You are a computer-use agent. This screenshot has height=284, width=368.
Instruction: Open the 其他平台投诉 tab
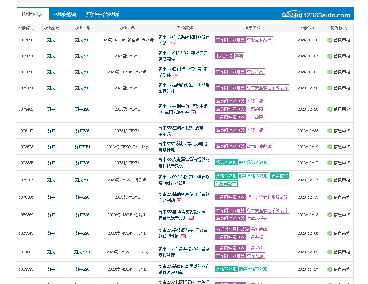102,14
